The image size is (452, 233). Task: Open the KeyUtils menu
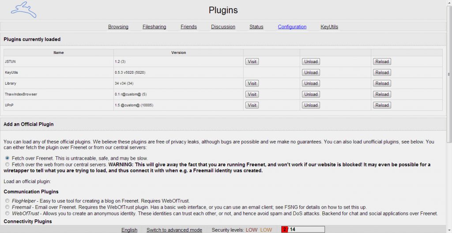click(x=329, y=27)
